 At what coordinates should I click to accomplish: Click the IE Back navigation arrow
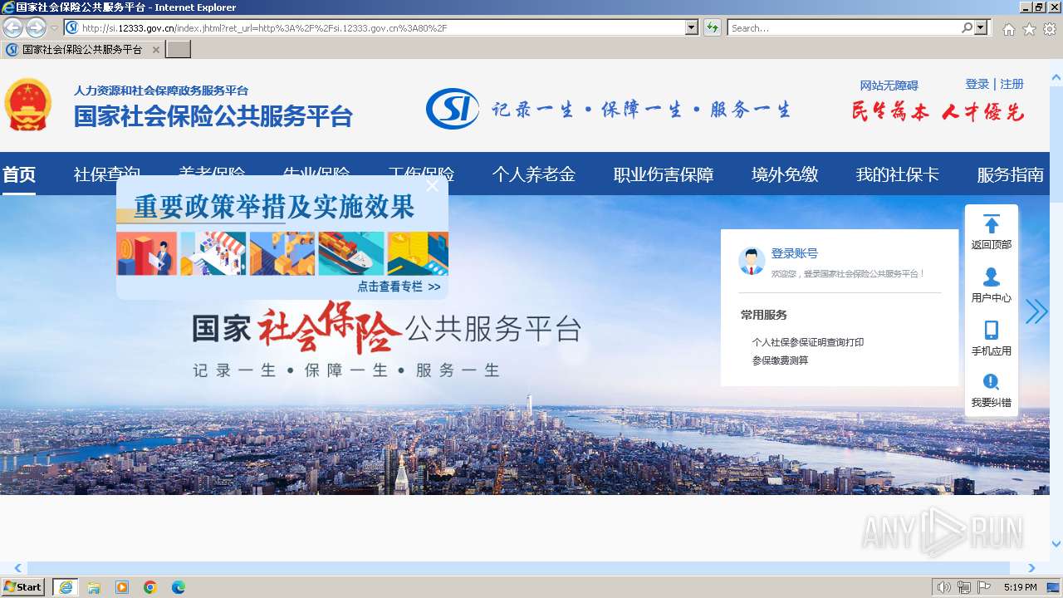pos(12,27)
